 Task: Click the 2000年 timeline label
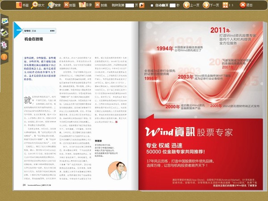[172, 107]
